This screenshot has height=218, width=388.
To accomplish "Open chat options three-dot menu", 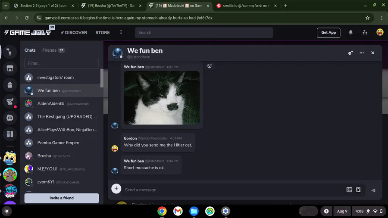I will pyautogui.click(x=362, y=53).
